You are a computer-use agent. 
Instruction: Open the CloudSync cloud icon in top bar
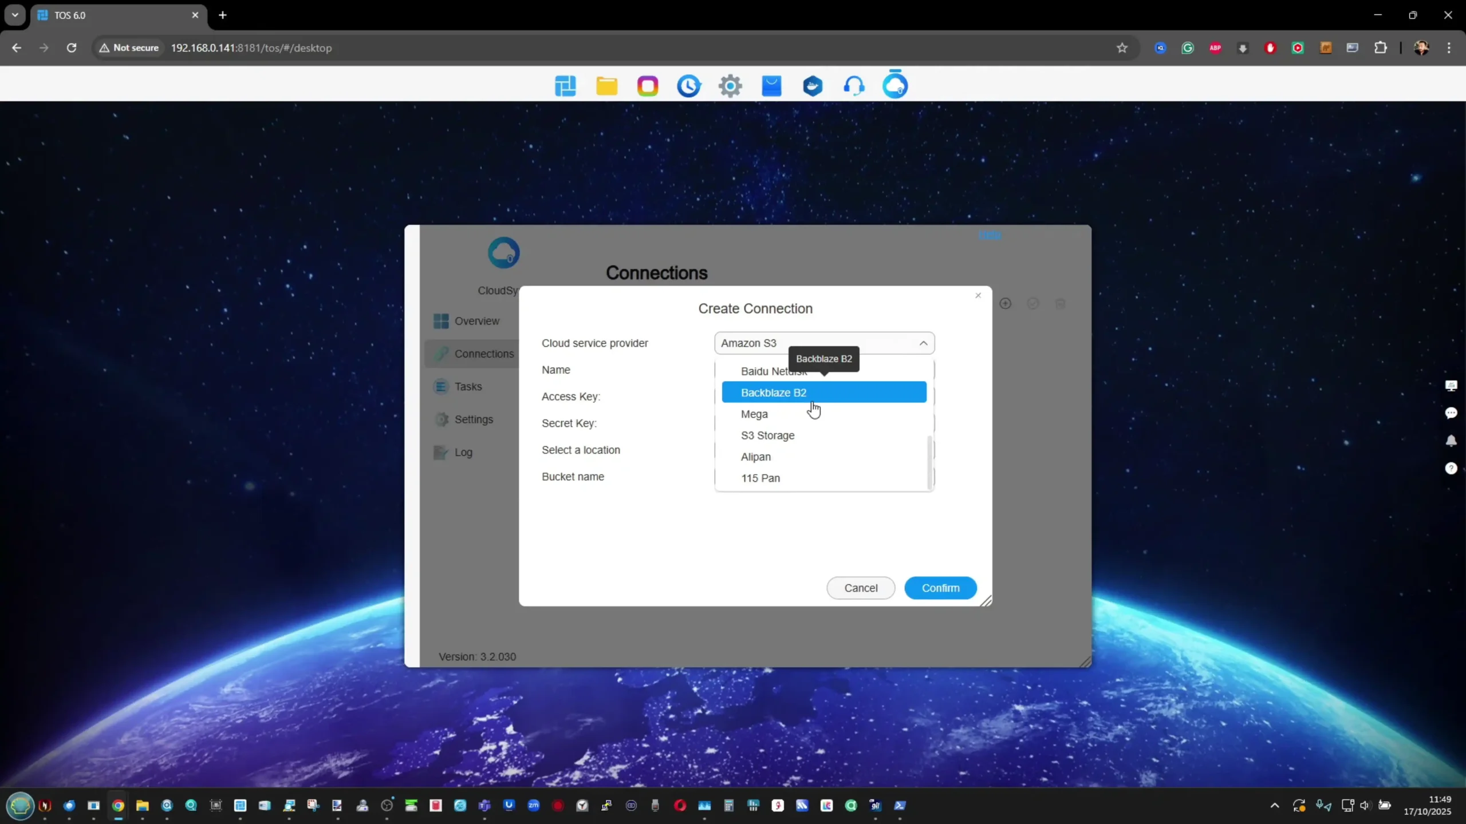point(895,85)
